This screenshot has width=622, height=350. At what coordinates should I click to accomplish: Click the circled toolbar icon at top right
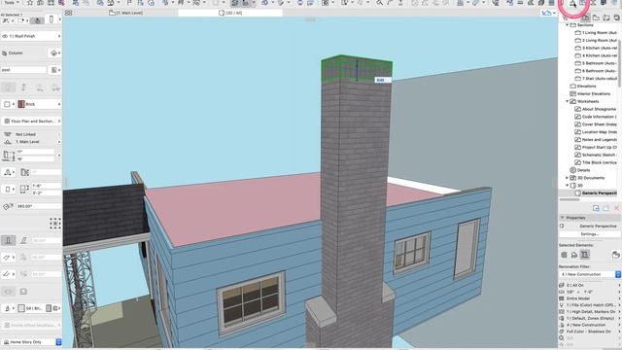tap(572, 4)
